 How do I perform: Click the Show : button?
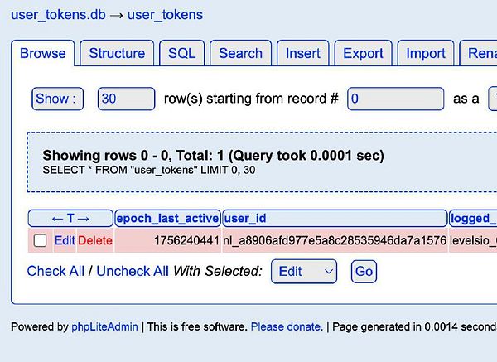58,99
